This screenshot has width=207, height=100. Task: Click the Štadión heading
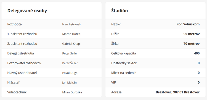point(120,11)
